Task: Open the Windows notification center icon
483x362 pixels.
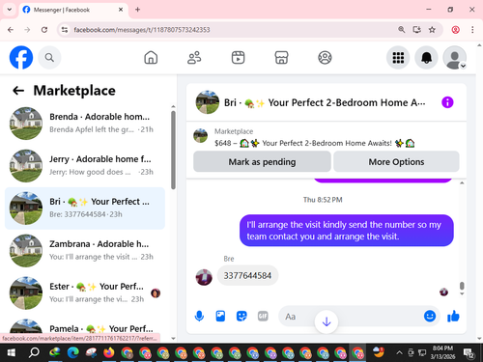Action: coord(469,353)
